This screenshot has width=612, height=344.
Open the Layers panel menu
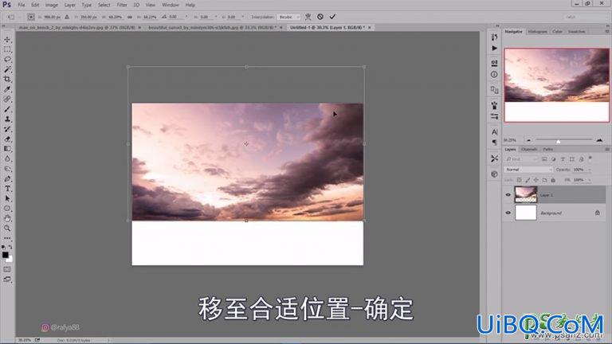tap(607, 150)
